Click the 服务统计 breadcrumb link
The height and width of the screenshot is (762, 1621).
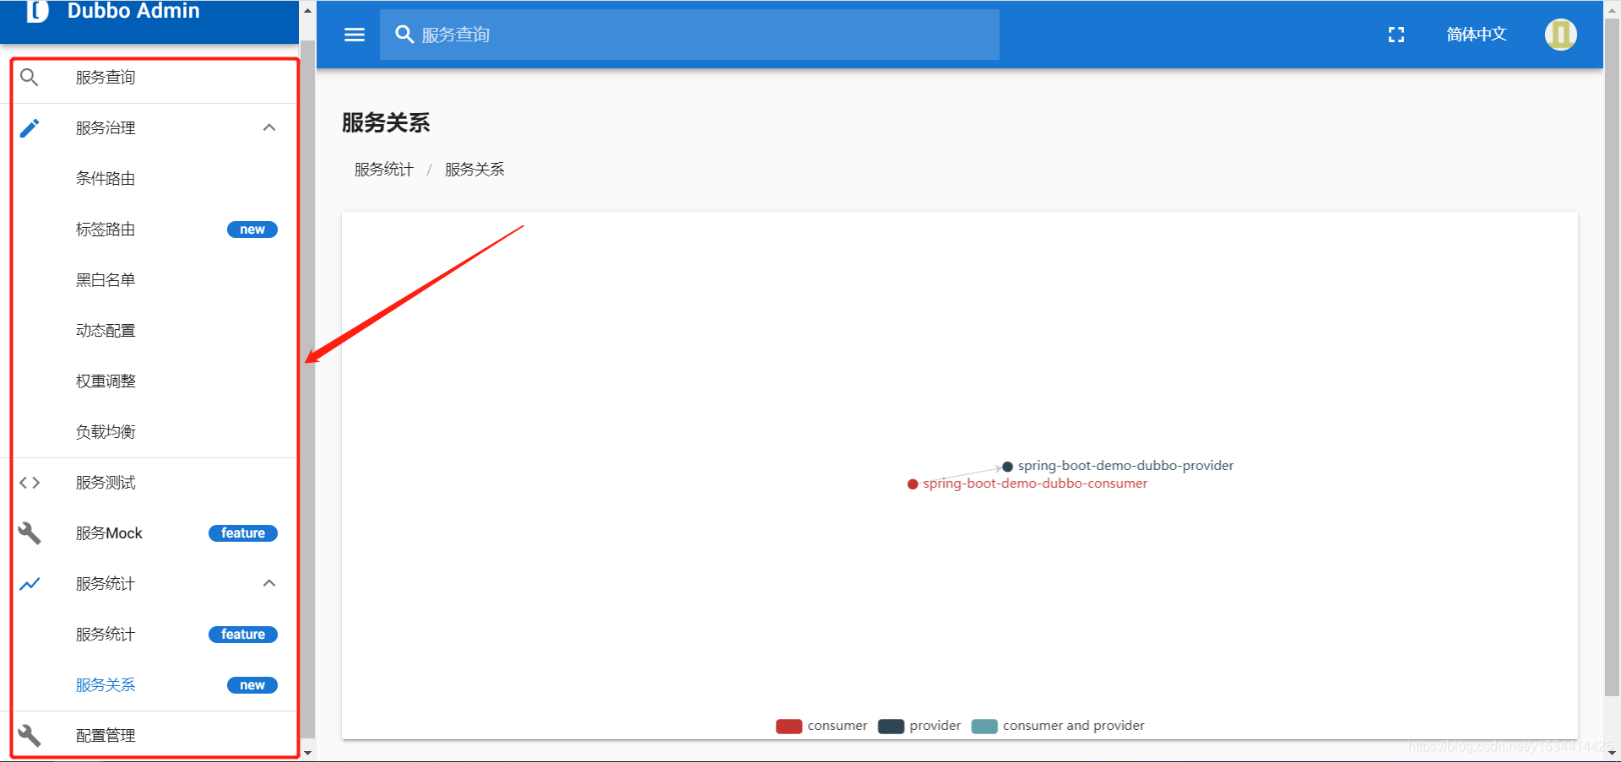(384, 170)
